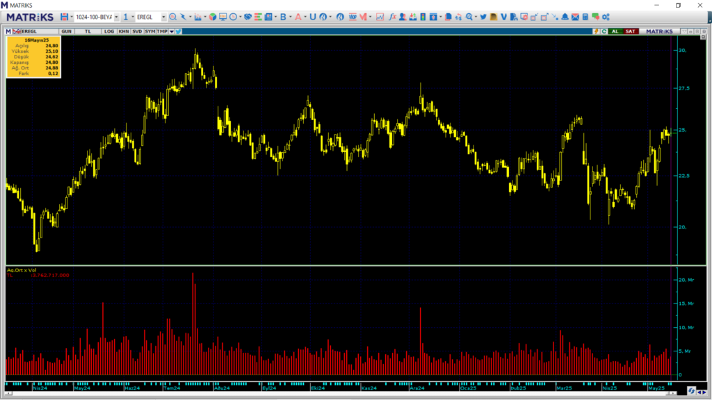The height and width of the screenshot is (400, 712).
Task: Open the EREGL symbol dropdown
Action: click(163, 17)
